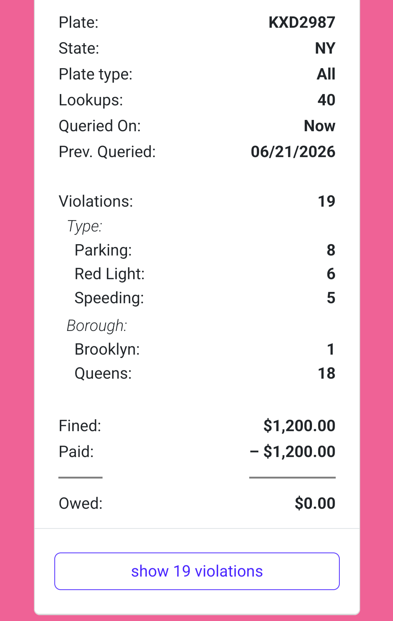
Task: Click the Queried On value Now
Action: click(320, 126)
